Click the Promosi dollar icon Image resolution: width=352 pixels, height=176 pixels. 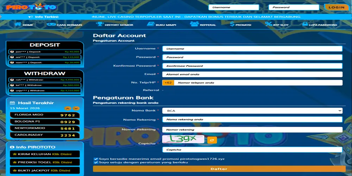pyautogui.click(x=232, y=24)
